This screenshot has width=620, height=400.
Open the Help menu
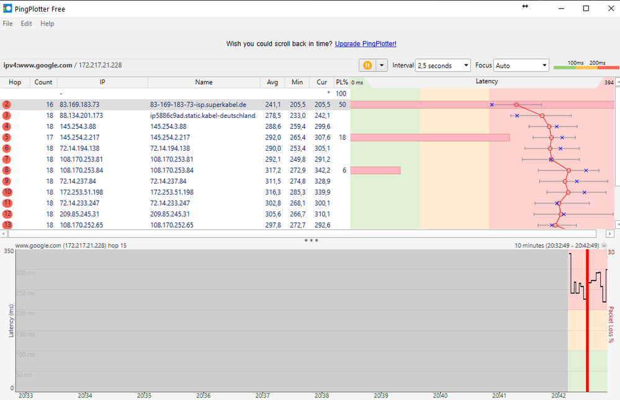pyautogui.click(x=47, y=24)
